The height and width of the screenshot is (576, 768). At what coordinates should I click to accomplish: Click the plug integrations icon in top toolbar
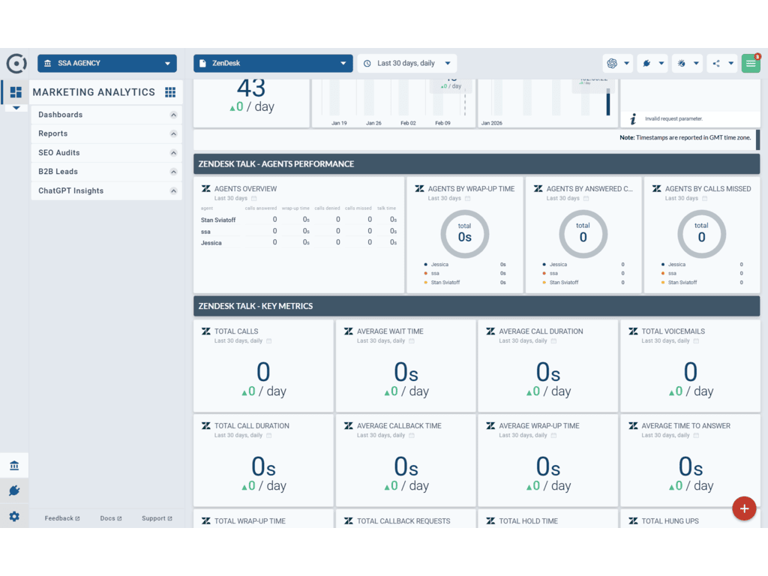646,64
